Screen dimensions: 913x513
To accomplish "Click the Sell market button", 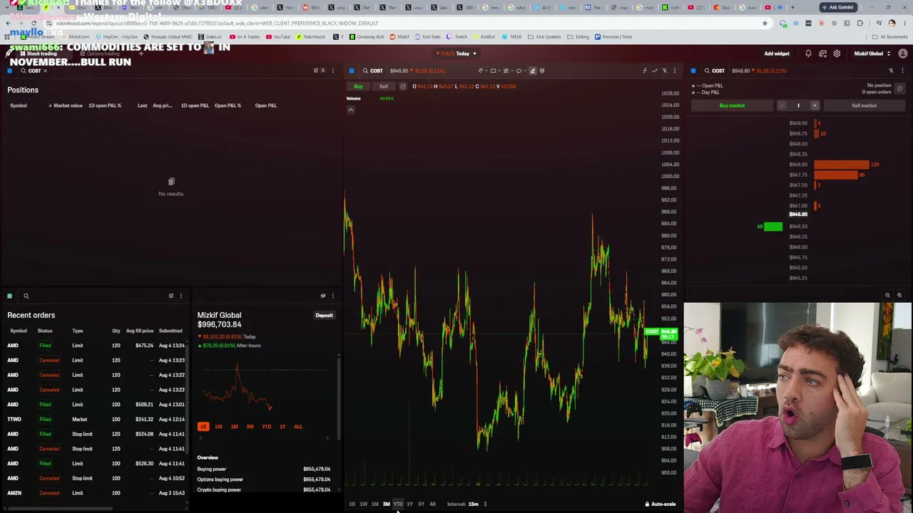I will tap(864, 105).
